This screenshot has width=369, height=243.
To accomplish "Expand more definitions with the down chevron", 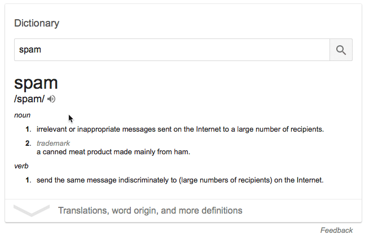I will (32, 211).
